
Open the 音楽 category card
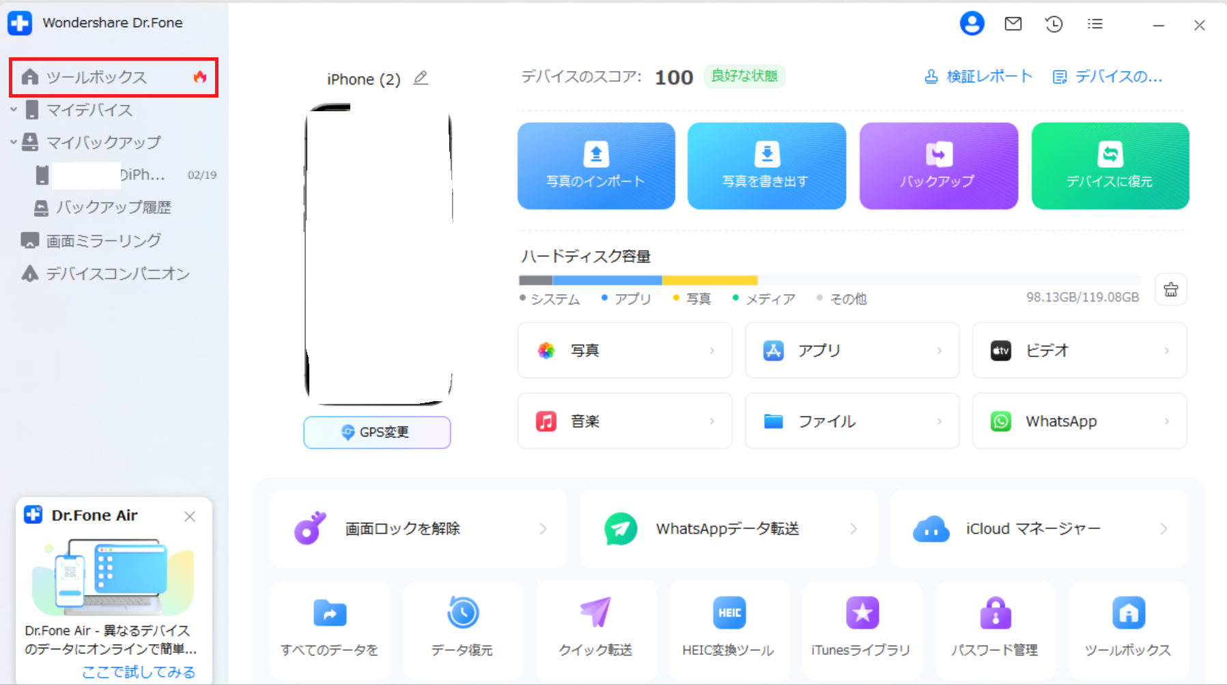[625, 421]
